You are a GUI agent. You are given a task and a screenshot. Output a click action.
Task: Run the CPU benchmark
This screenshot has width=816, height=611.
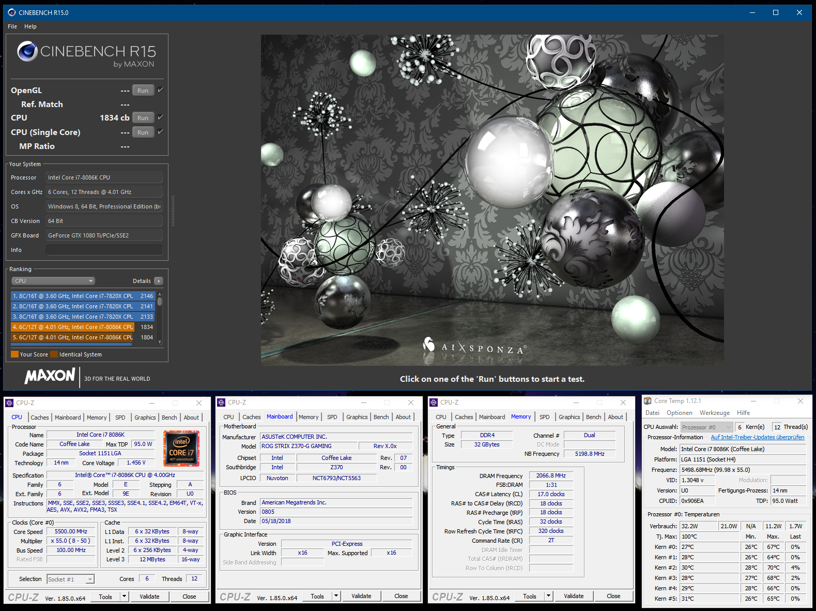pos(143,117)
